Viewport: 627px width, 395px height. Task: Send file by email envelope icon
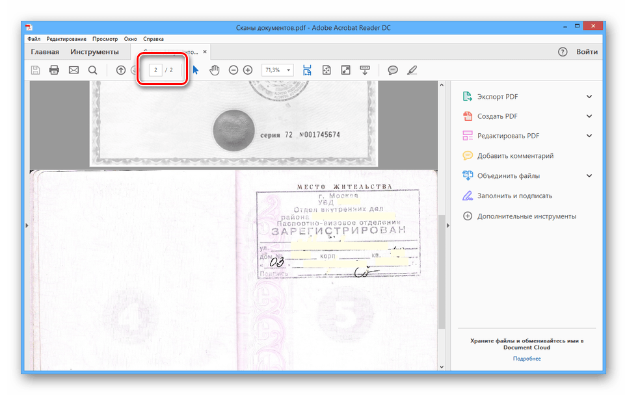[x=73, y=70]
